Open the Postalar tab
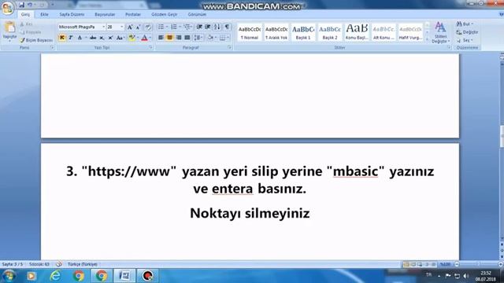 pyautogui.click(x=133, y=14)
